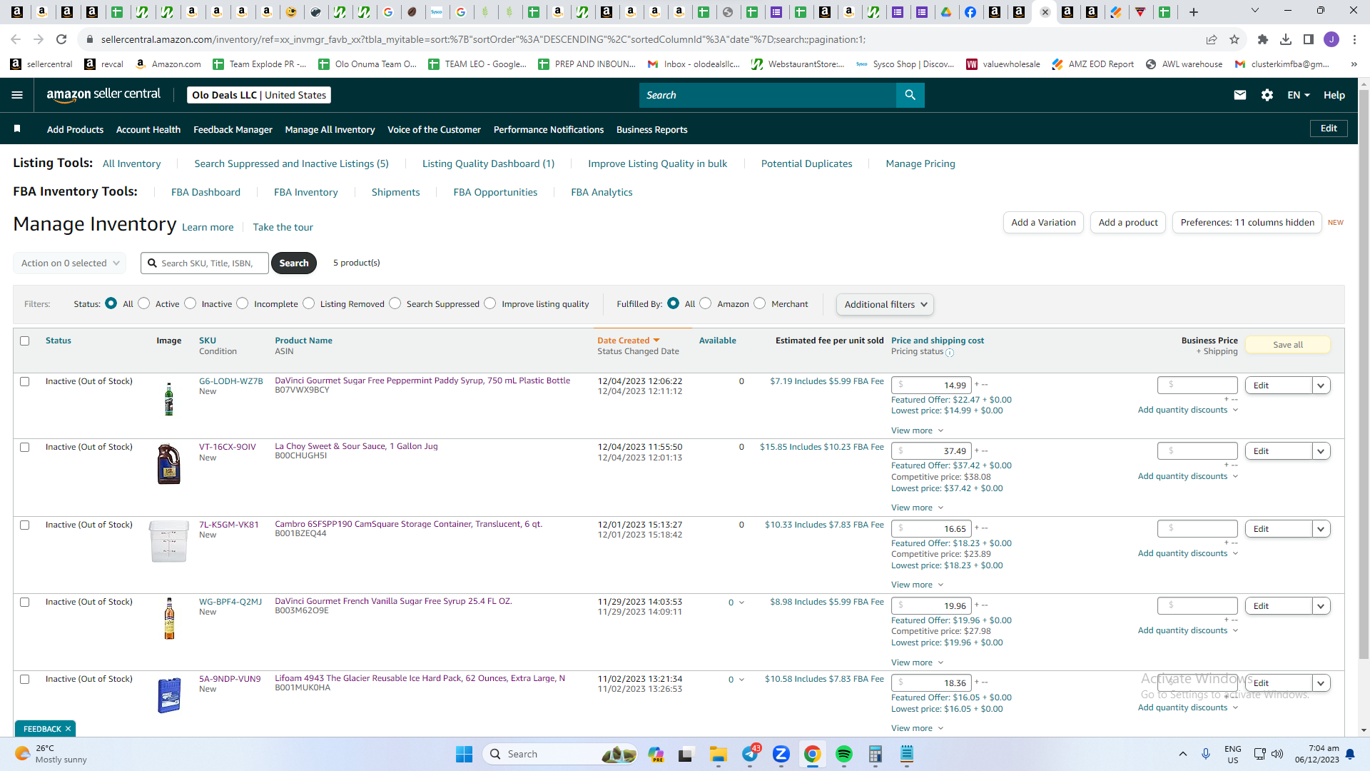Open the La Choy Sauce product thumbnail
The height and width of the screenshot is (771, 1370).
[x=169, y=464]
